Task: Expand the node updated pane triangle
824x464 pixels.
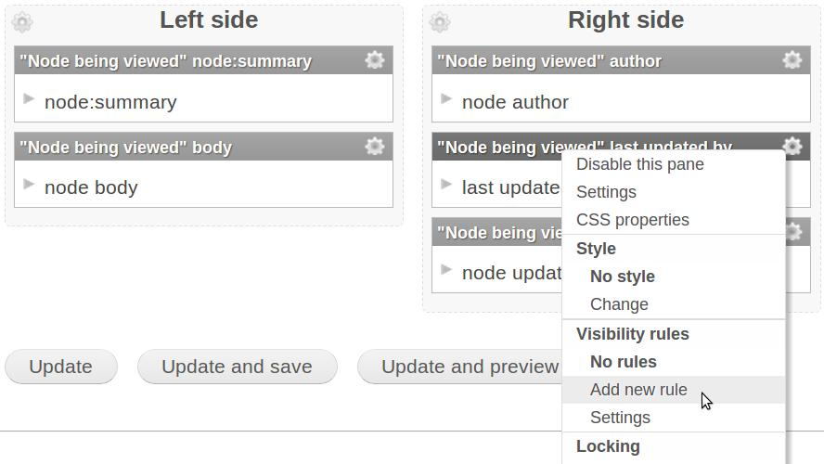Action: (446, 269)
